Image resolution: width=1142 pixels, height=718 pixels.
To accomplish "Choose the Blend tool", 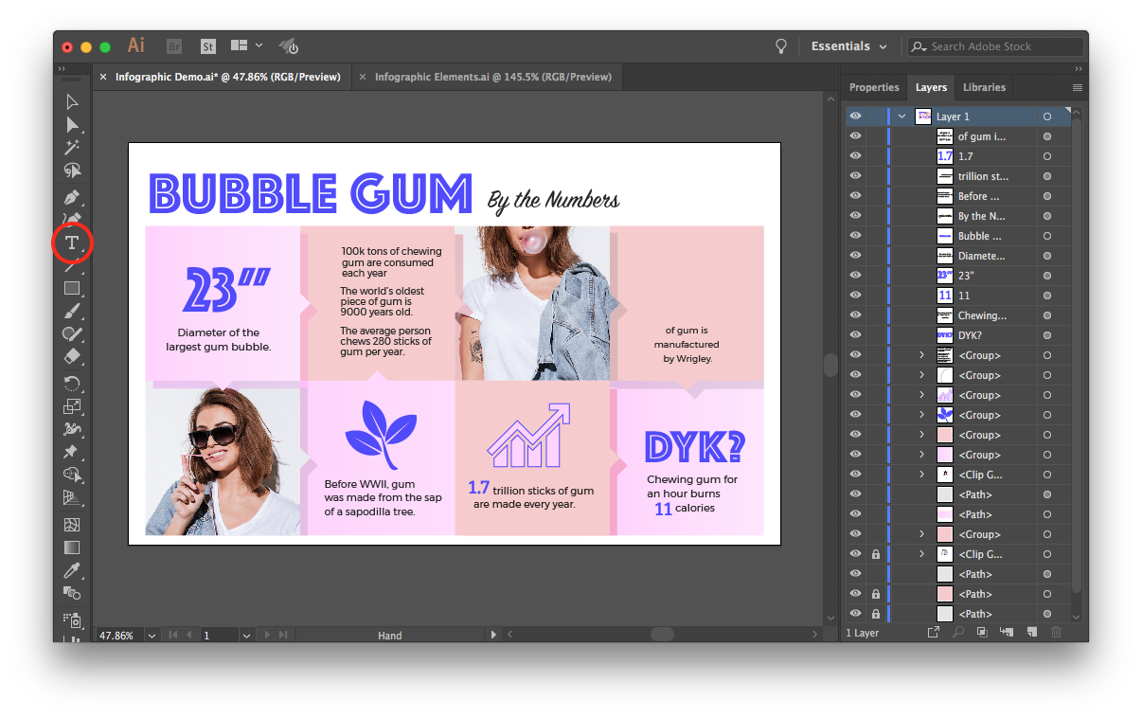I will [72, 593].
